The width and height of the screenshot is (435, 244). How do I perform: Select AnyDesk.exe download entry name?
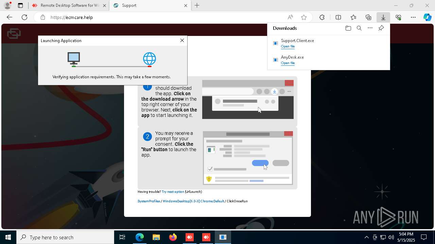(292, 57)
